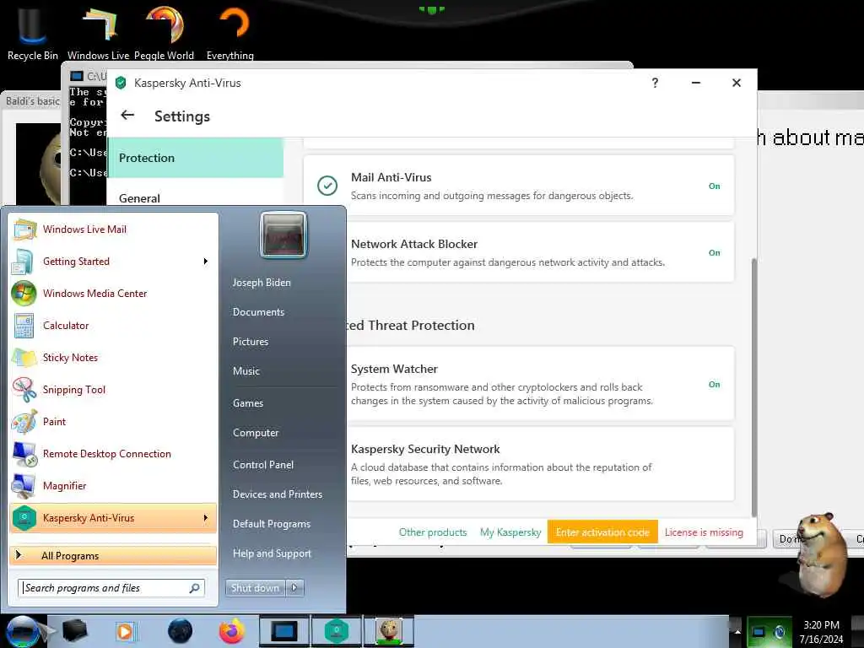Click the dark globe taskbar icon
The image size is (864, 648).
tap(181, 631)
